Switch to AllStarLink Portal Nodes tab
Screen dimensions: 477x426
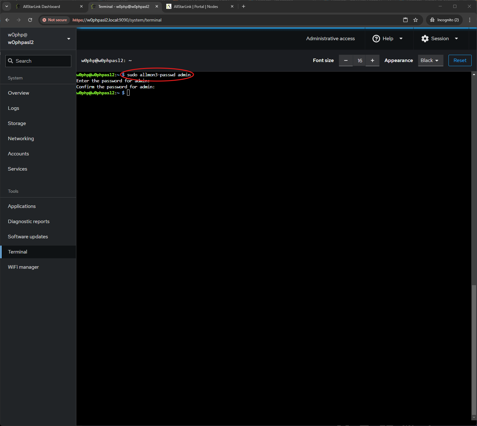click(x=196, y=6)
